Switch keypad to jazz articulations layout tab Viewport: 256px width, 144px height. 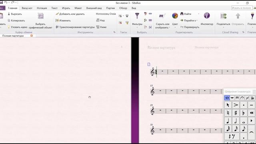pyautogui.click(x=247, y=98)
